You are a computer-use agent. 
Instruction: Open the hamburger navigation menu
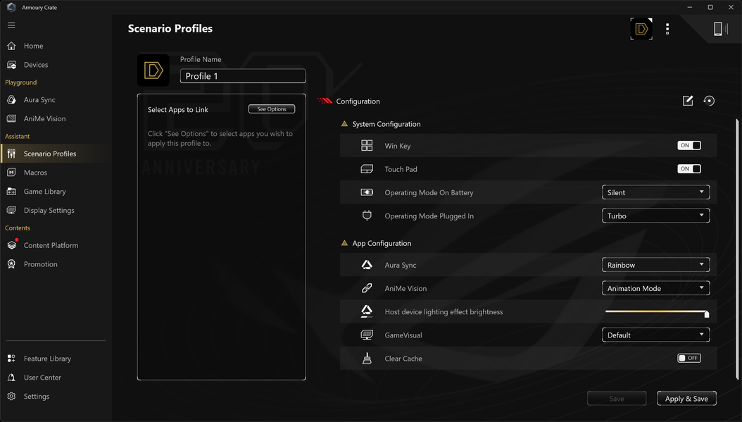(11, 25)
